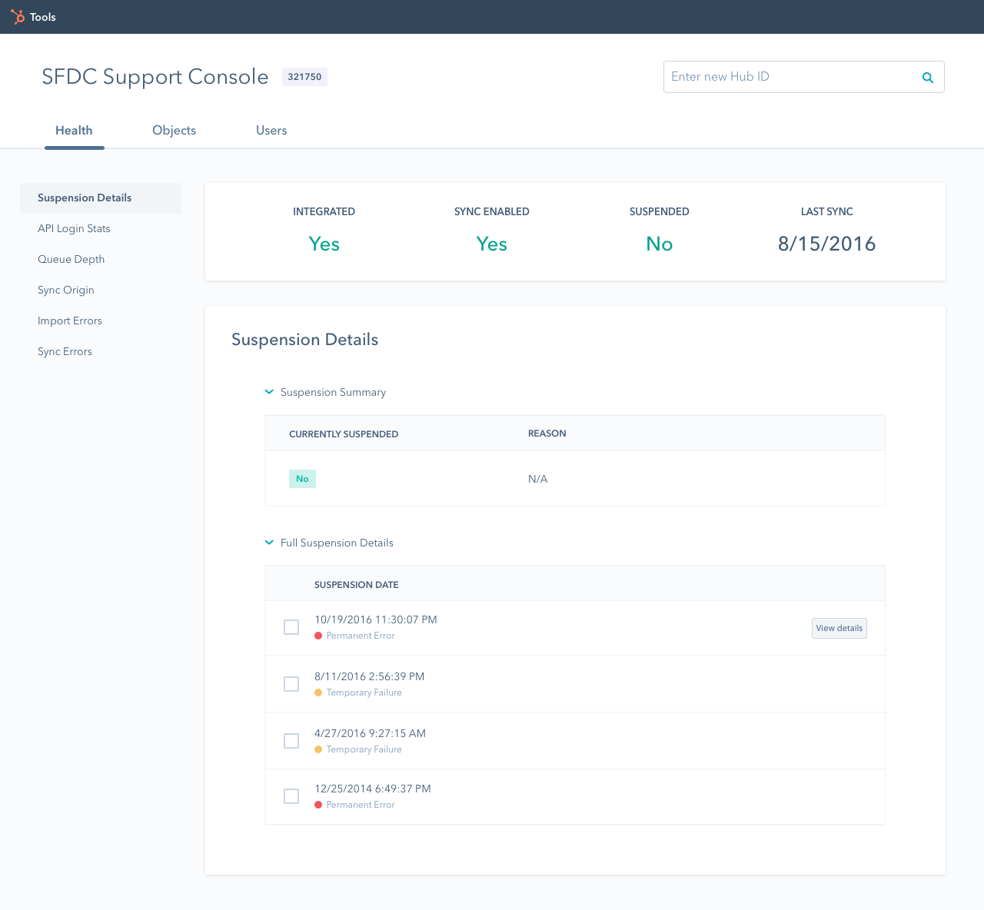Collapse the Full Suspension Details chevron
This screenshot has height=910, width=984.
269,543
